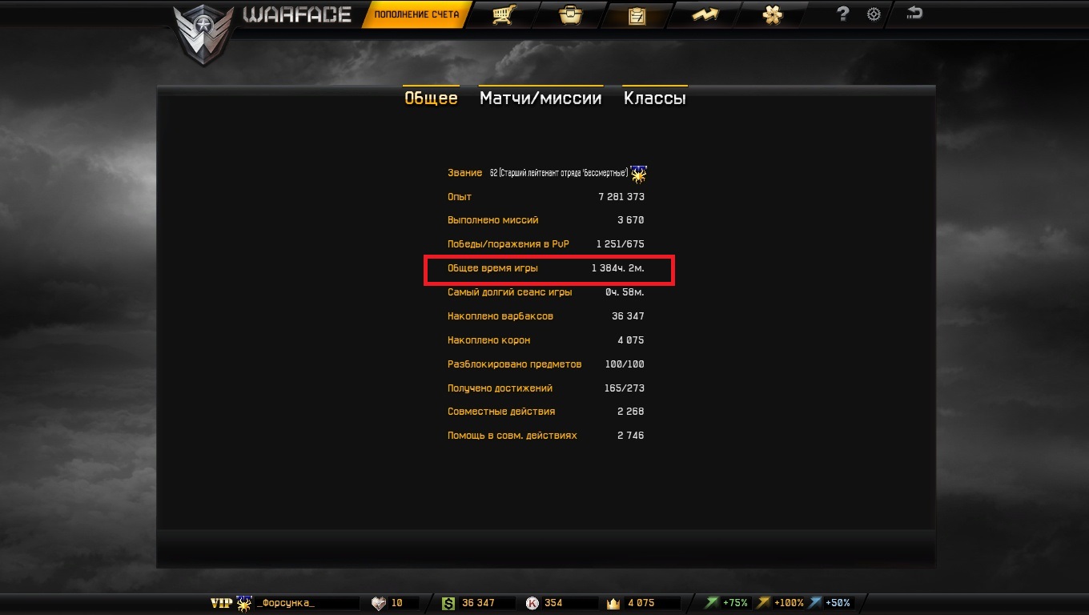The height and width of the screenshot is (615, 1089).
Task: Open the clan flower icon
Action: [772, 14]
